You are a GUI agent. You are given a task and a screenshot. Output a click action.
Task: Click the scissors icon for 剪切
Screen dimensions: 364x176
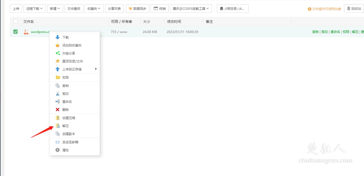coord(57,94)
